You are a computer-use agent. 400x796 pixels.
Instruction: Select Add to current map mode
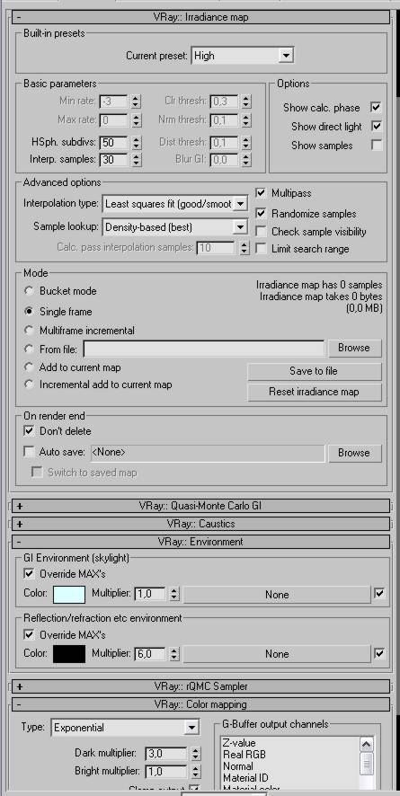tap(29, 367)
